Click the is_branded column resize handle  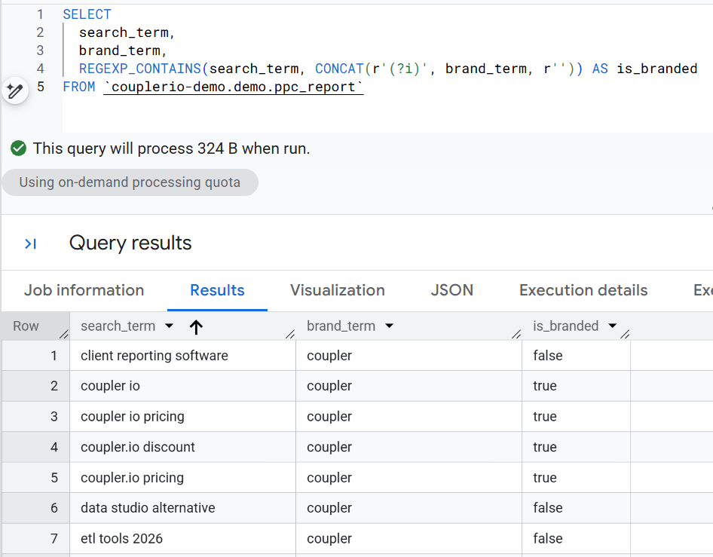[625, 334]
